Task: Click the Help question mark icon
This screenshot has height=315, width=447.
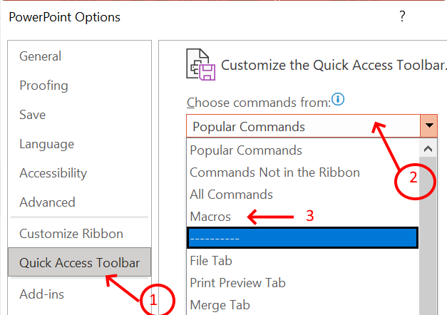Action: click(x=402, y=16)
